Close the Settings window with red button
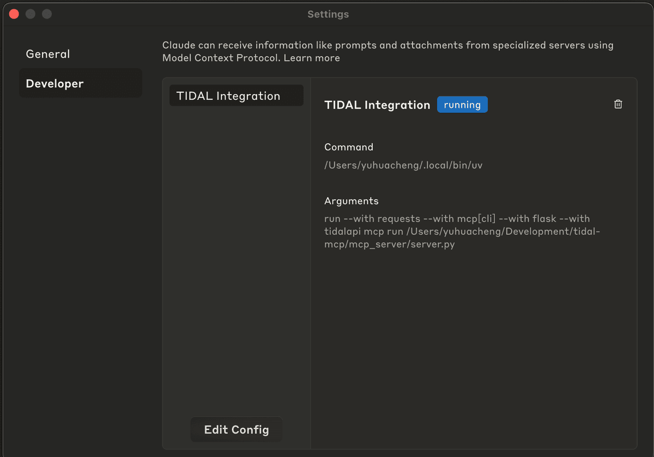This screenshot has width=654, height=457. [14, 14]
